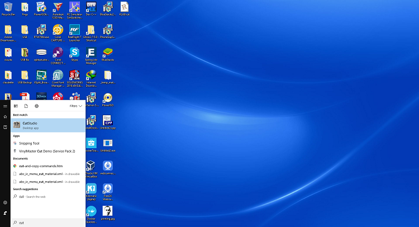Go to the search panel Home icon

(x=5, y=116)
